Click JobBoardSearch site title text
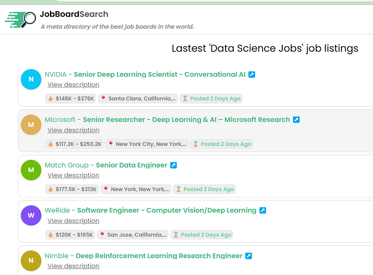Image resolution: width=373 pixels, height=275 pixels. (74, 15)
